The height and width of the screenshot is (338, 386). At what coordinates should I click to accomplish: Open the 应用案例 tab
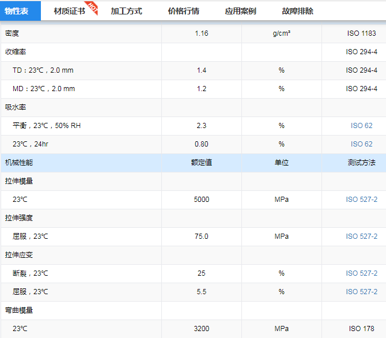tap(240, 11)
